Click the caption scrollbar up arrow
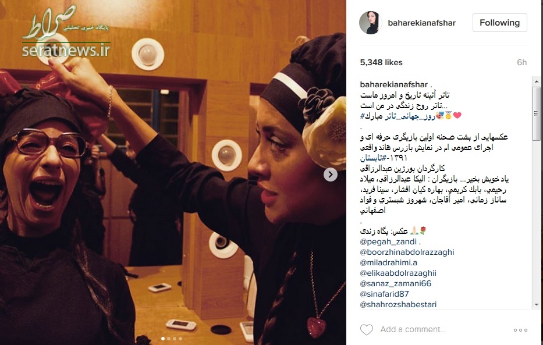 pyautogui.click(x=537, y=81)
